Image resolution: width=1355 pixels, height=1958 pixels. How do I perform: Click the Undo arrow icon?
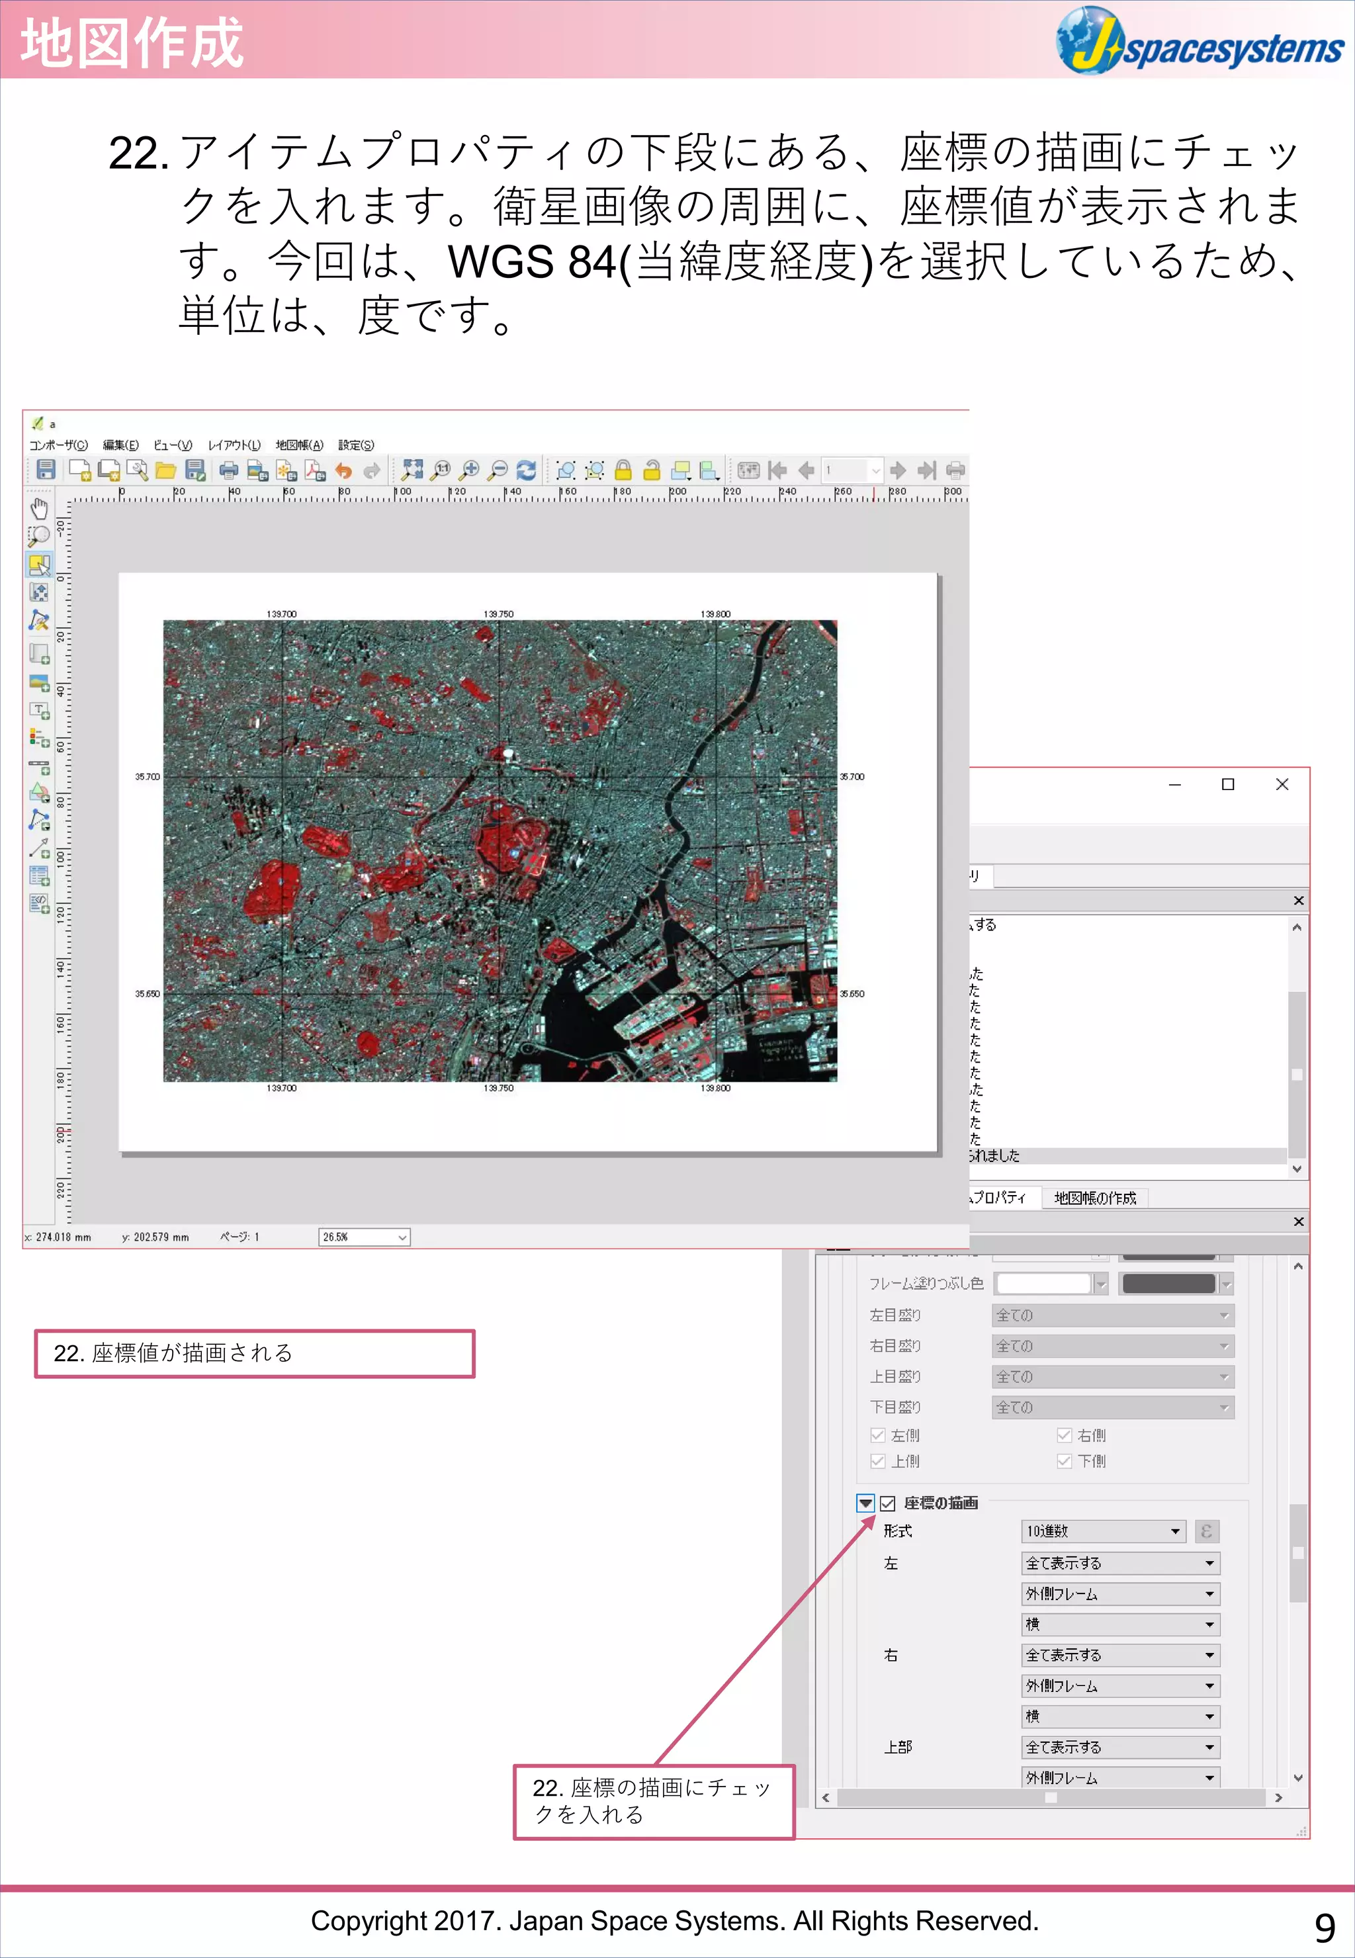pyautogui.click(x=343, y=470)
